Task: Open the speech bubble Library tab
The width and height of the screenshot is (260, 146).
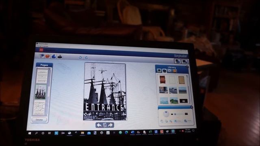Action: tap(169, 71)
